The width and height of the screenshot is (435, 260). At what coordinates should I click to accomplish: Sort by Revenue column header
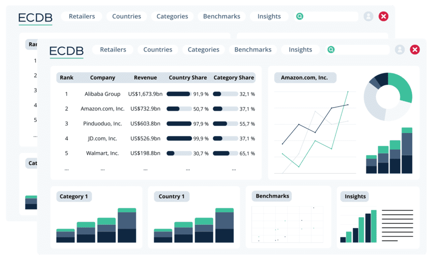(x=145, y=78)
